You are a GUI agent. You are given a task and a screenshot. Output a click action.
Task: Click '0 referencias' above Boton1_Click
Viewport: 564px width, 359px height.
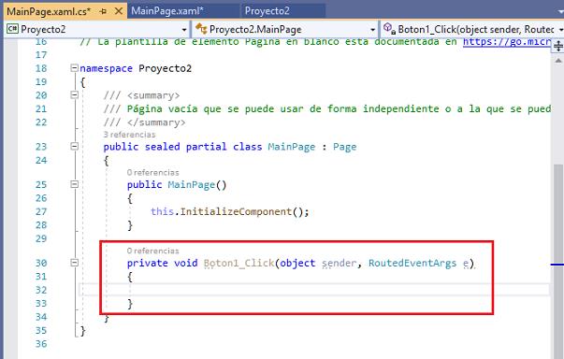tap(152, 251)
